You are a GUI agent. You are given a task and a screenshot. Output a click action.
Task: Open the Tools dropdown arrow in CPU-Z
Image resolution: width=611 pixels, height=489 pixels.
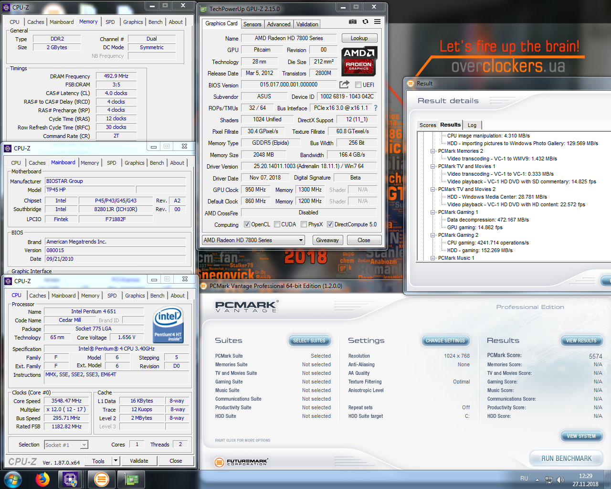click(116, 461)
